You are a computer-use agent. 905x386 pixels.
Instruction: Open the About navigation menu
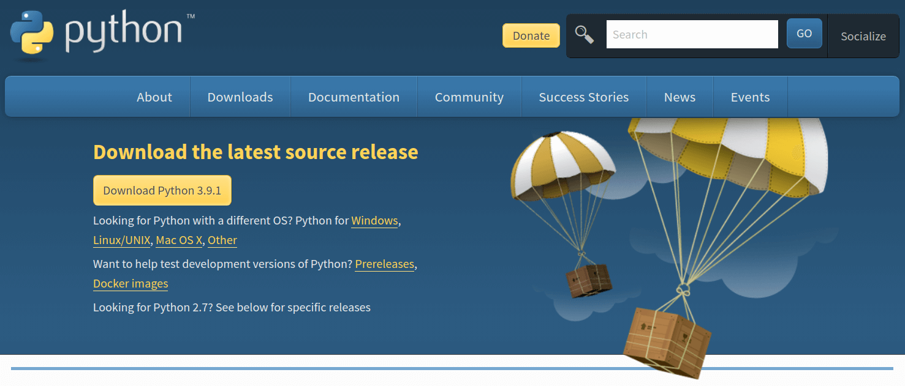[x=154, y=97]
